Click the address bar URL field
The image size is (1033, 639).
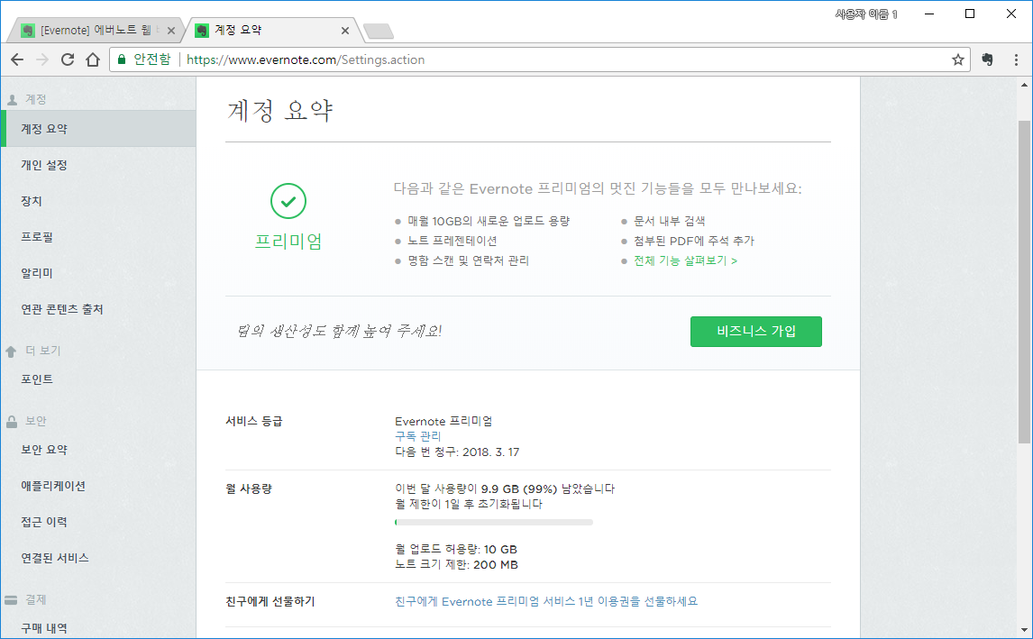click(x=540, y=60)
